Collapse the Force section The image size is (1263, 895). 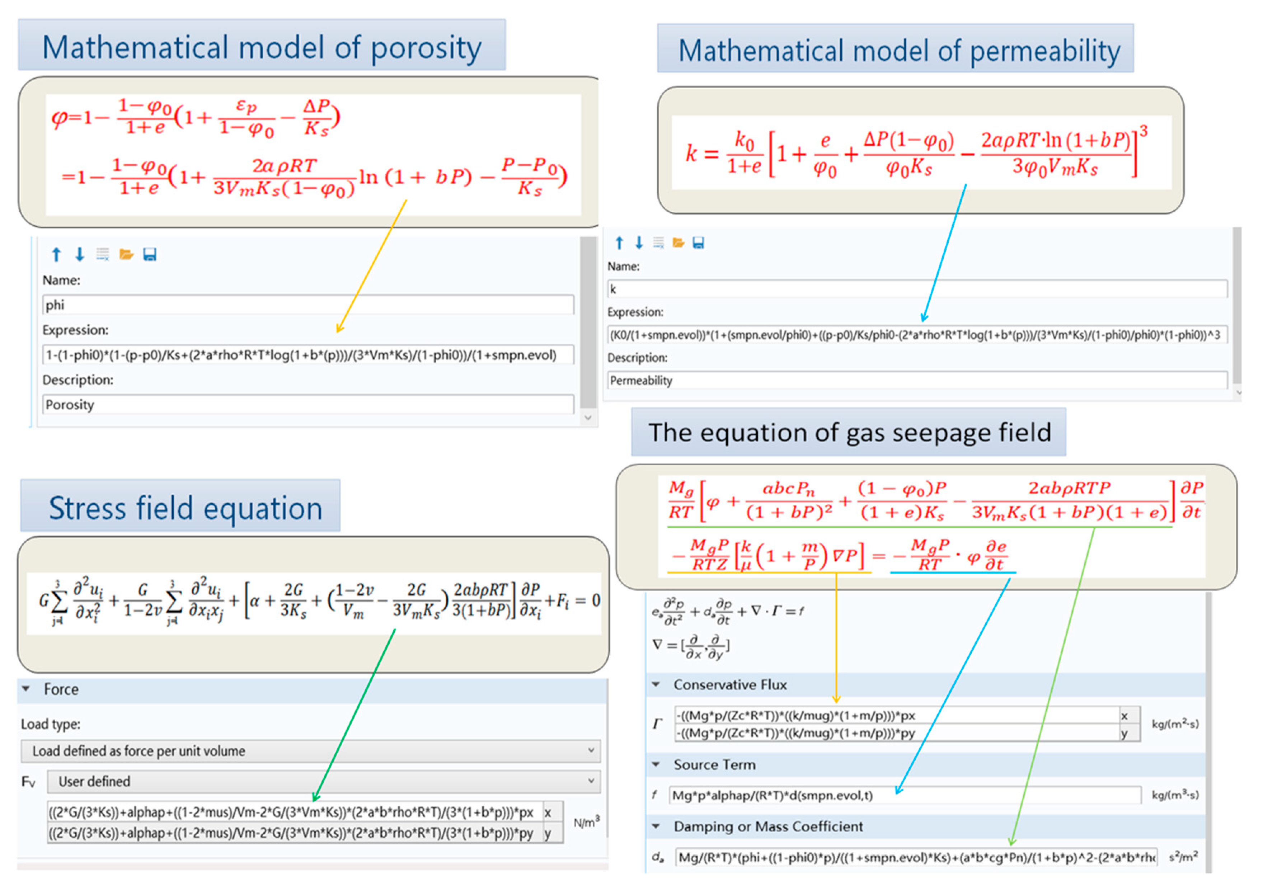tap(26, 689)
